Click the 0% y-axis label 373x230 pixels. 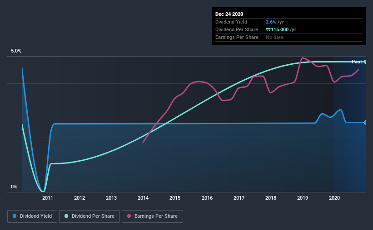[x=14, y=187]
